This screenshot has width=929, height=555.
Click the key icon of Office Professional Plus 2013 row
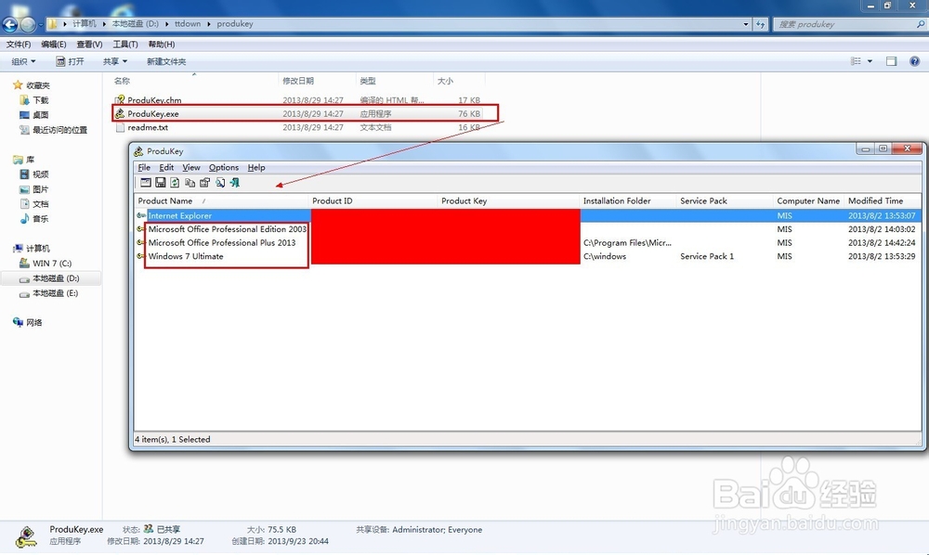(x=141, y=242)
